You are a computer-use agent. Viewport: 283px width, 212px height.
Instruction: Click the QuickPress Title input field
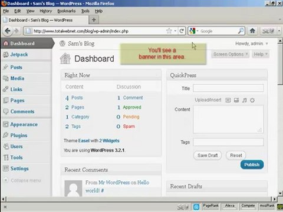click(x=228, y=88)
